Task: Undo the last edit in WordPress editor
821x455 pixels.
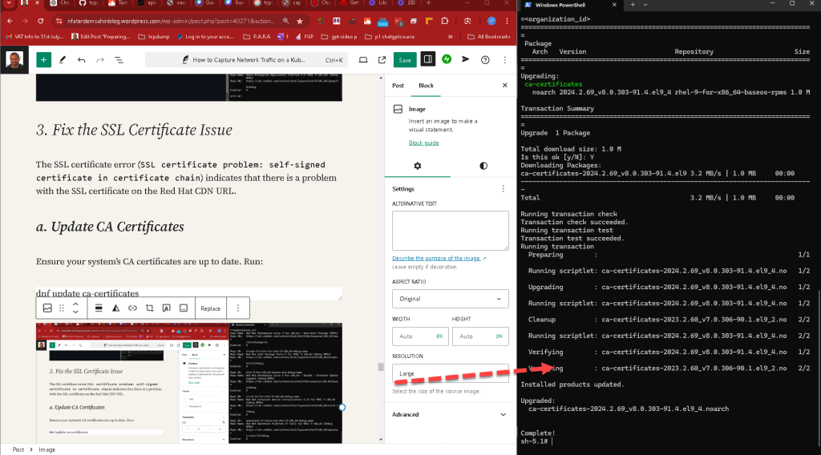Action: [x=81, y=59]
